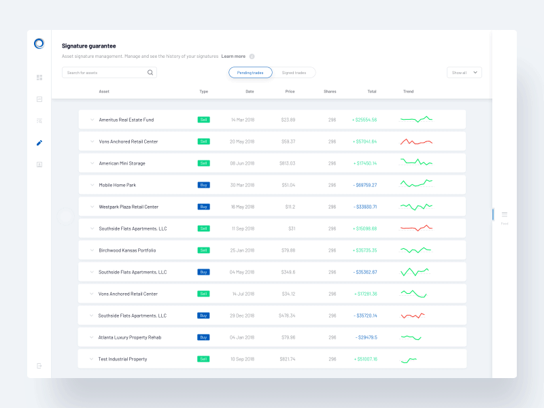Click the company logo at top left
Image resolution: width=544 pixels, height=408 pixels.
click(39, 43)
